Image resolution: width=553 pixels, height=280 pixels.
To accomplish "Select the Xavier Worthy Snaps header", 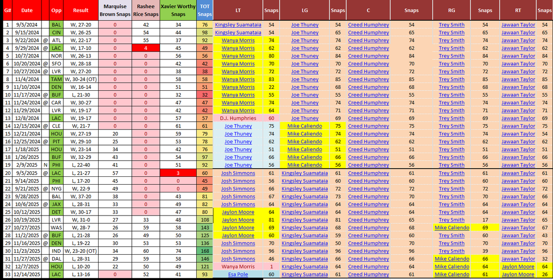I will pos(177,10).
